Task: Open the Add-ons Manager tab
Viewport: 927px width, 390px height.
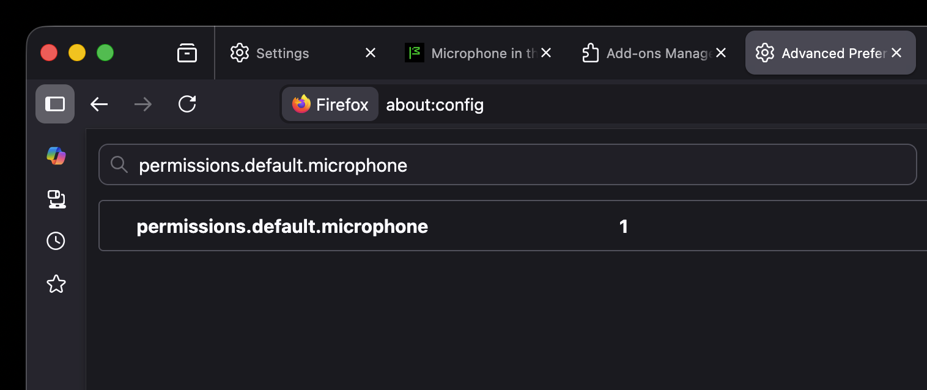Action: (648, 53)
